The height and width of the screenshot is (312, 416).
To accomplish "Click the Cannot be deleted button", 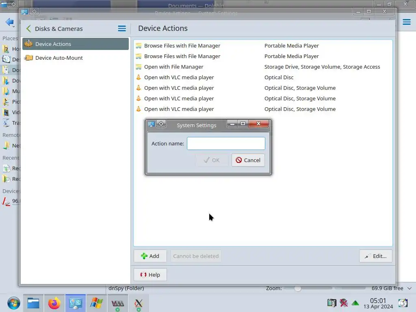I will pyautogui.click(x=196, y=256).
